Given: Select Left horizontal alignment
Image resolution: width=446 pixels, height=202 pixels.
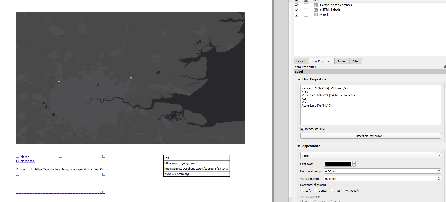Looking at the screenshot, I should [x=302, y=190].
